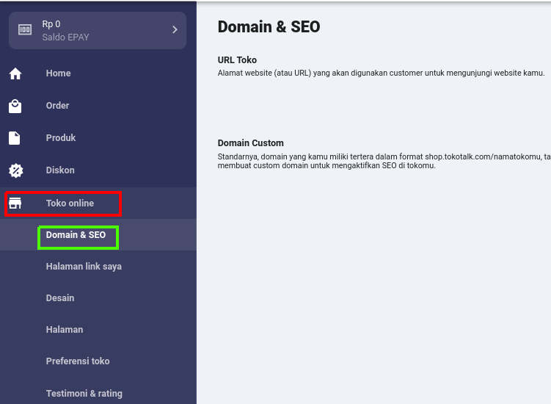The image size is (551, 404).
Task: Click the Diskon percent badge icon
Action: pos(15,170)
